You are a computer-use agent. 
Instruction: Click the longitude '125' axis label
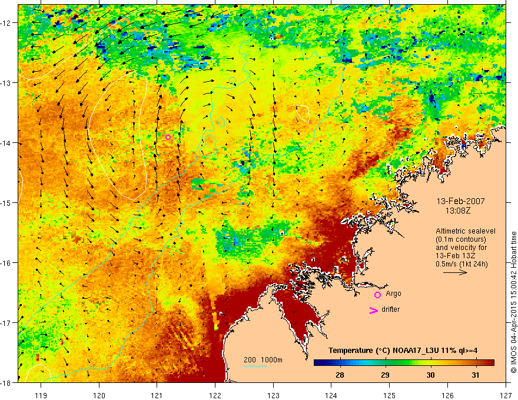tap(390, 395)
